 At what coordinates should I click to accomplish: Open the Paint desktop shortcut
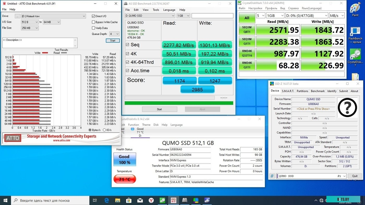(x=355, y=10)
